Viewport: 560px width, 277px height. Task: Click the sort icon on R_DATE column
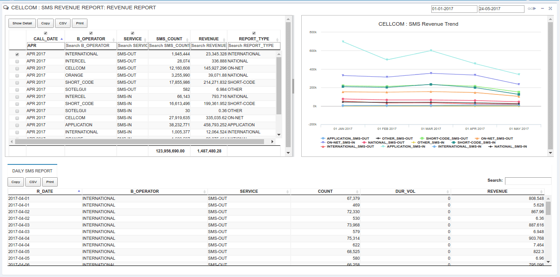click(79, 191)
